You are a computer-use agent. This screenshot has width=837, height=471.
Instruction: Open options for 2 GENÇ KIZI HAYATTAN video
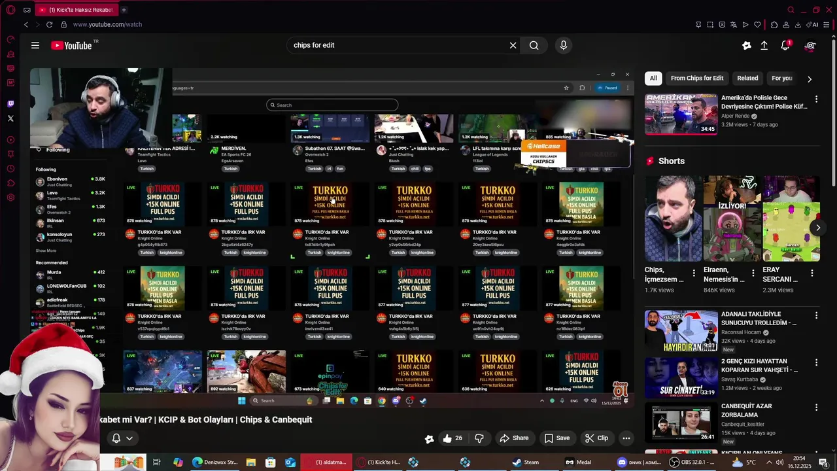pos(816,363)
